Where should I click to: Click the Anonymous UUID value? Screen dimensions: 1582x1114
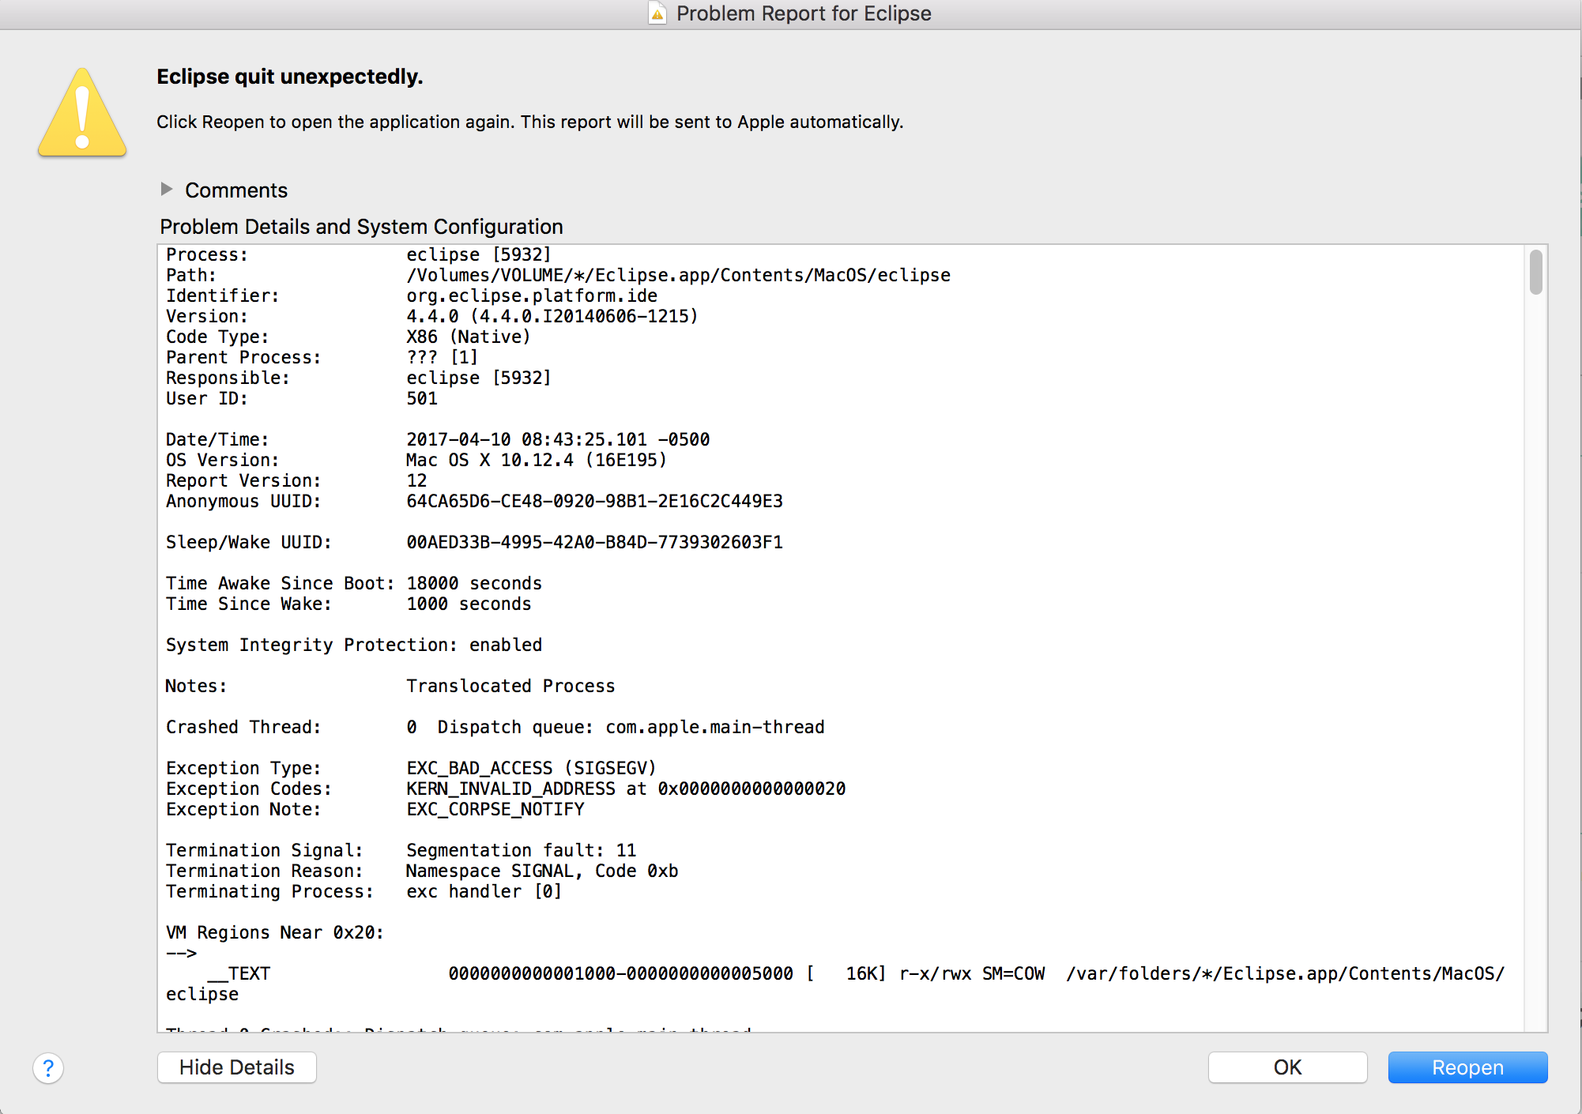pos(594,501)
